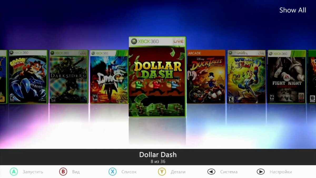The image size is (316, 178).
Task: Select the Darksiders game cover
Action: [x=69, y=77]
